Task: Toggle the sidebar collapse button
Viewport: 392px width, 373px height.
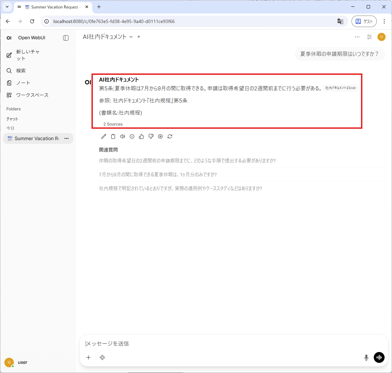Action: pos(66,38)
